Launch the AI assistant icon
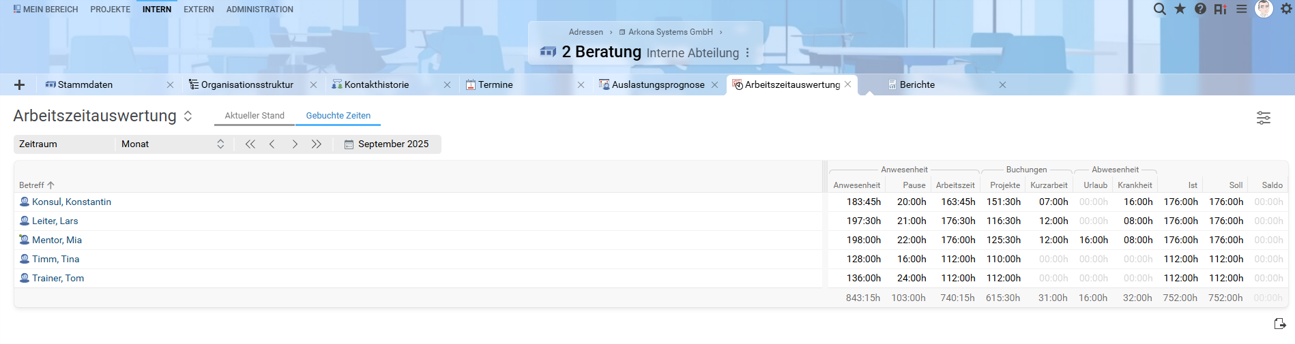The image size is (1295, 344). [x=1221, y=9]
